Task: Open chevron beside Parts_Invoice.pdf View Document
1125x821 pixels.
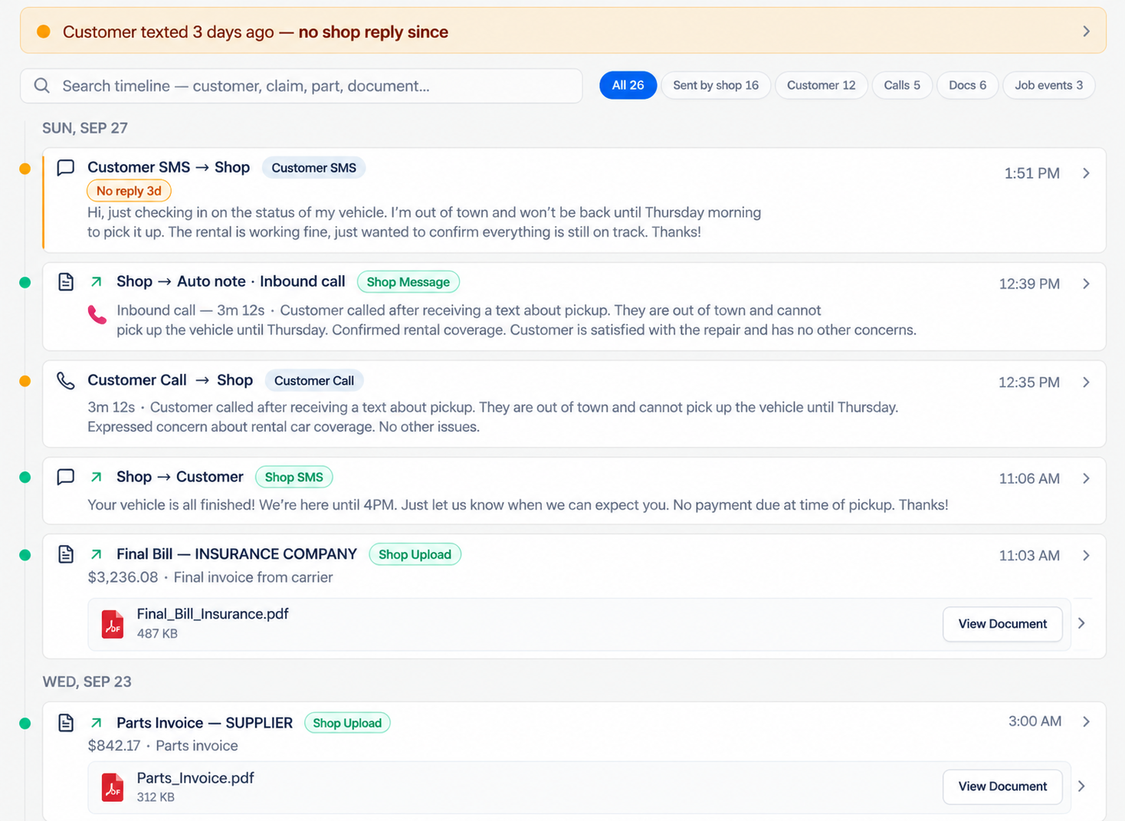Action: coord(1081,786)
